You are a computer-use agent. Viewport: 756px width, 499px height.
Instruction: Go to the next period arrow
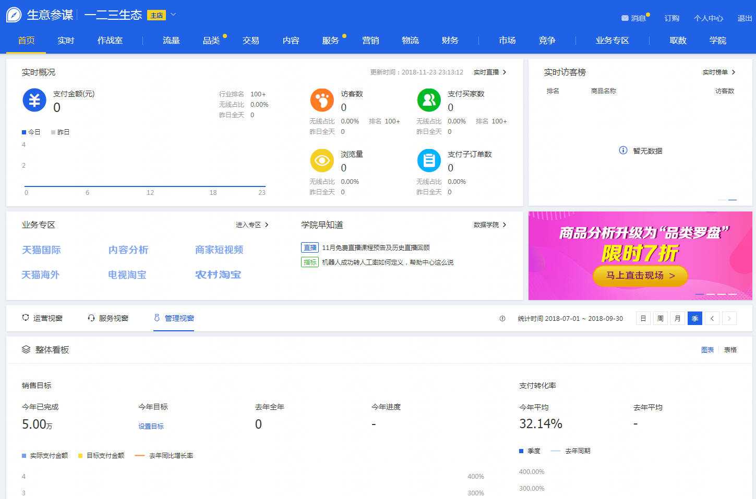tap(729, 318)
